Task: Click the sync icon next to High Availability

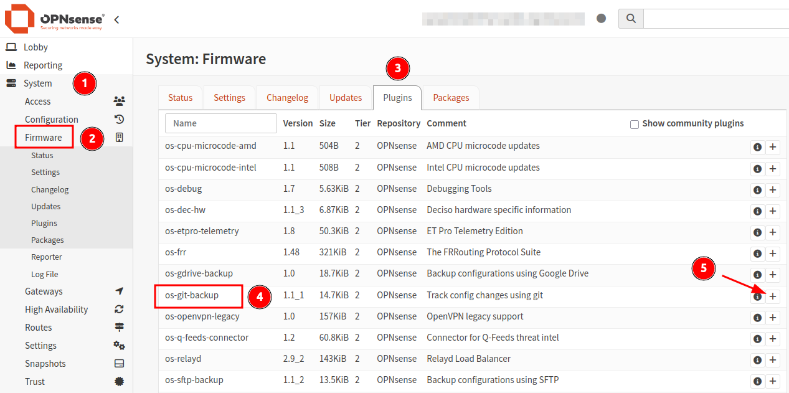Action: coord(120,309)
